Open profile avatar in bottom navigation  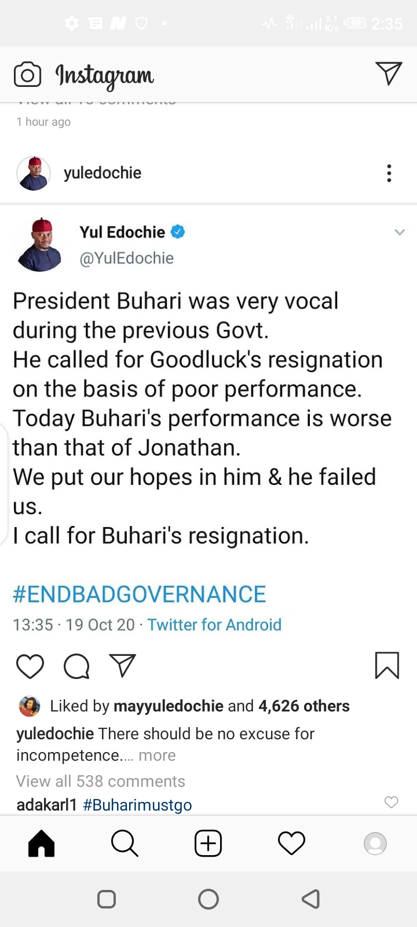[x=375, y=844]
